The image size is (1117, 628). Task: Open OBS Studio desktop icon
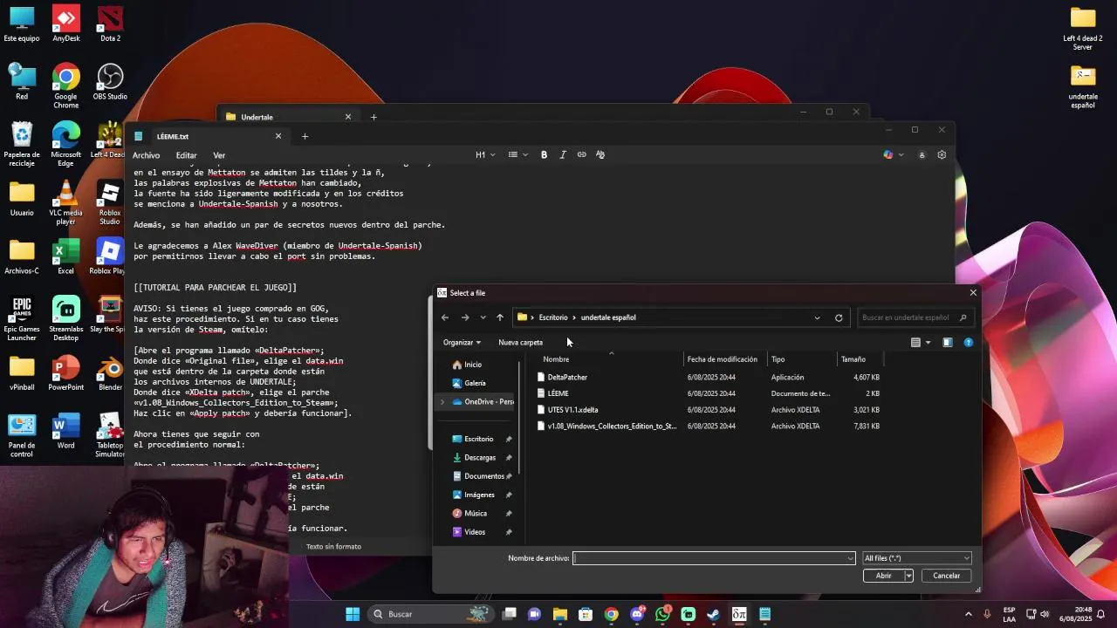tap(110, 82)
